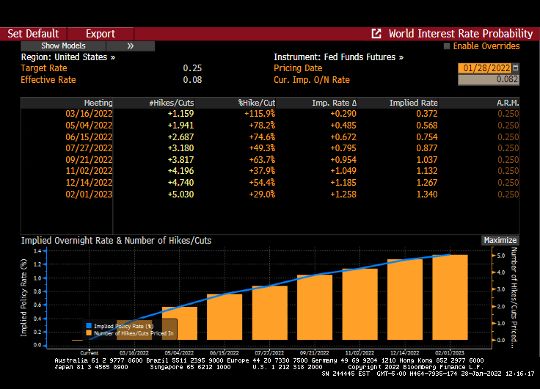The image size is (540, 389).
Task: Click the Implied Rate column header
Action: (413, 103)
